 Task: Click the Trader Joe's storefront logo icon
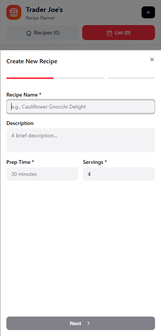14,12
